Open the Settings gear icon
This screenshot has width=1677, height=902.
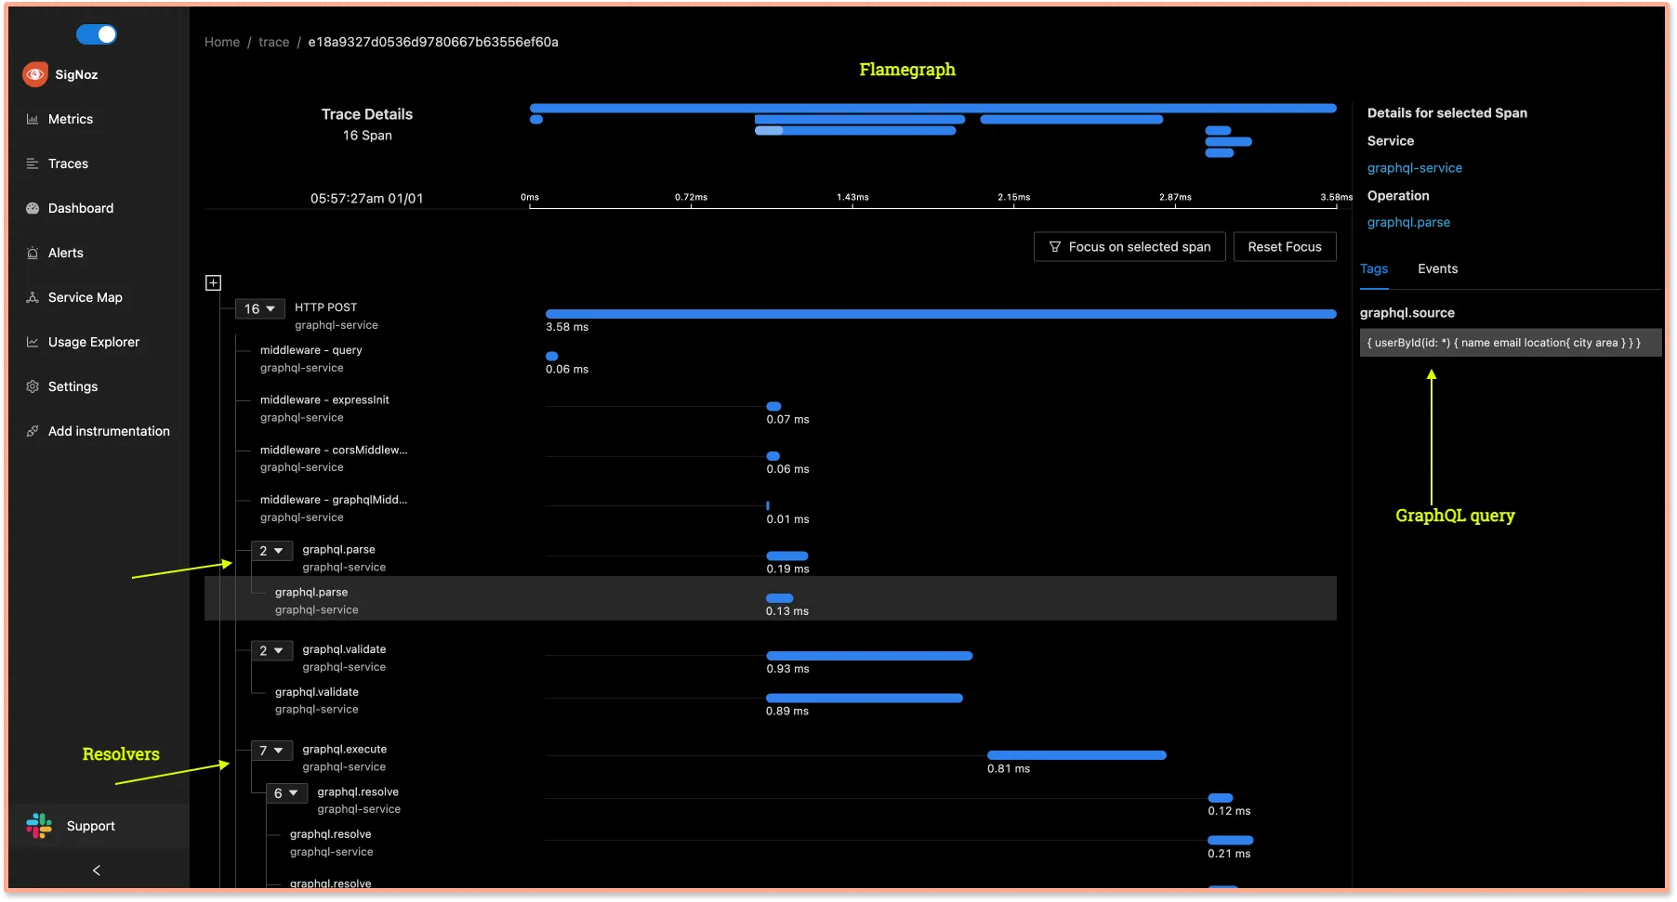[33, 386]
